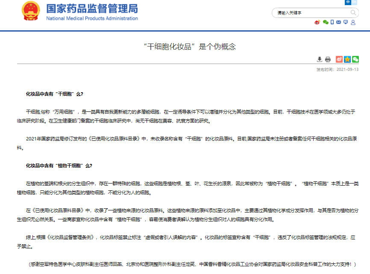Open the header WeChat icon
The image size is (370, 274).
point(325,22)
